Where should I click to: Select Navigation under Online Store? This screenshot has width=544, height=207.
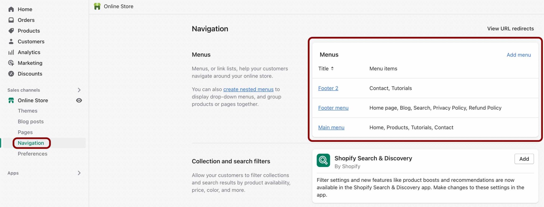31,143
